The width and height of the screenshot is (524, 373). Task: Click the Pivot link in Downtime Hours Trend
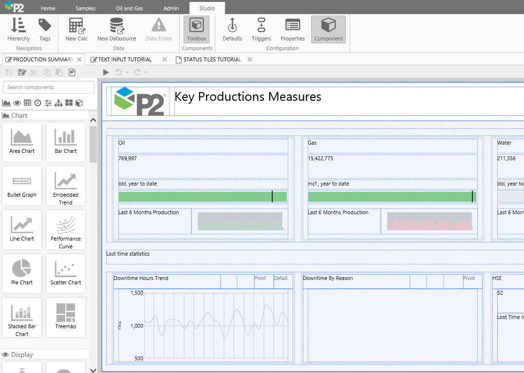(x=260, y=279)
